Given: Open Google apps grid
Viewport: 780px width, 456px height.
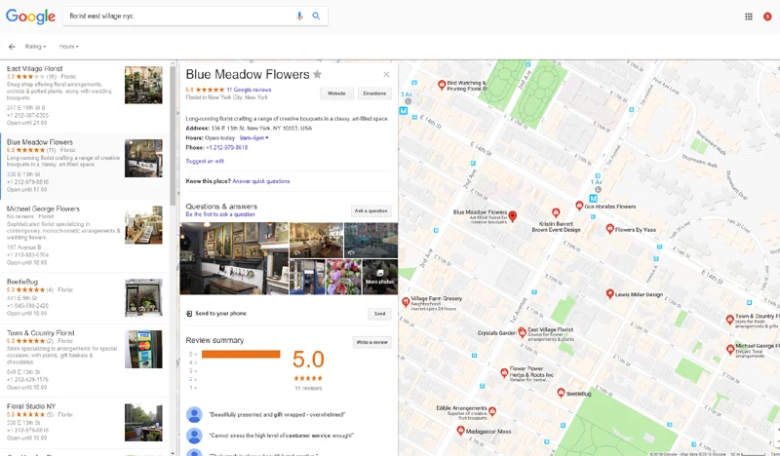Looking at the screenshot, I should 749,17.
